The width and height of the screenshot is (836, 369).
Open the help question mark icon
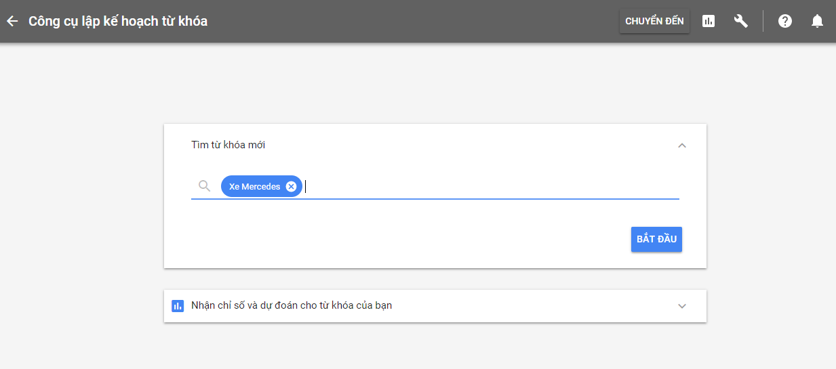tap(785, 21)
